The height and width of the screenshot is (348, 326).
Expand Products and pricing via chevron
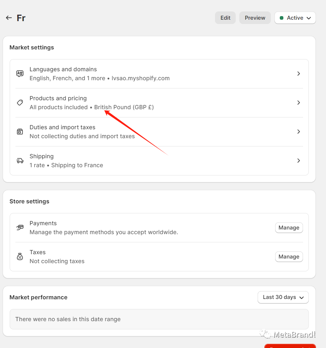299,102
